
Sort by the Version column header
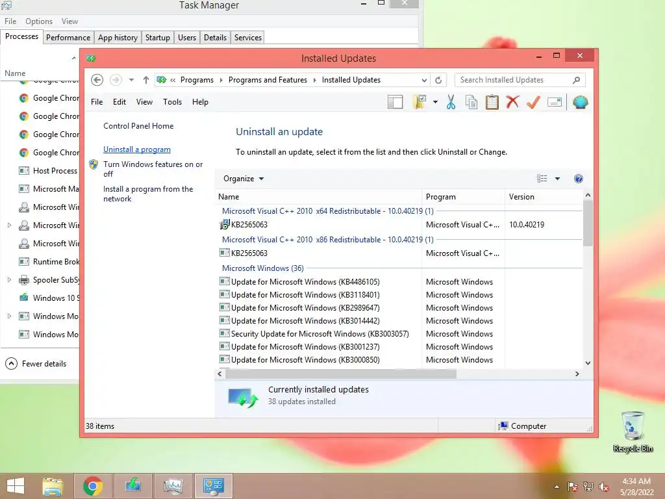tap(545, 197)
